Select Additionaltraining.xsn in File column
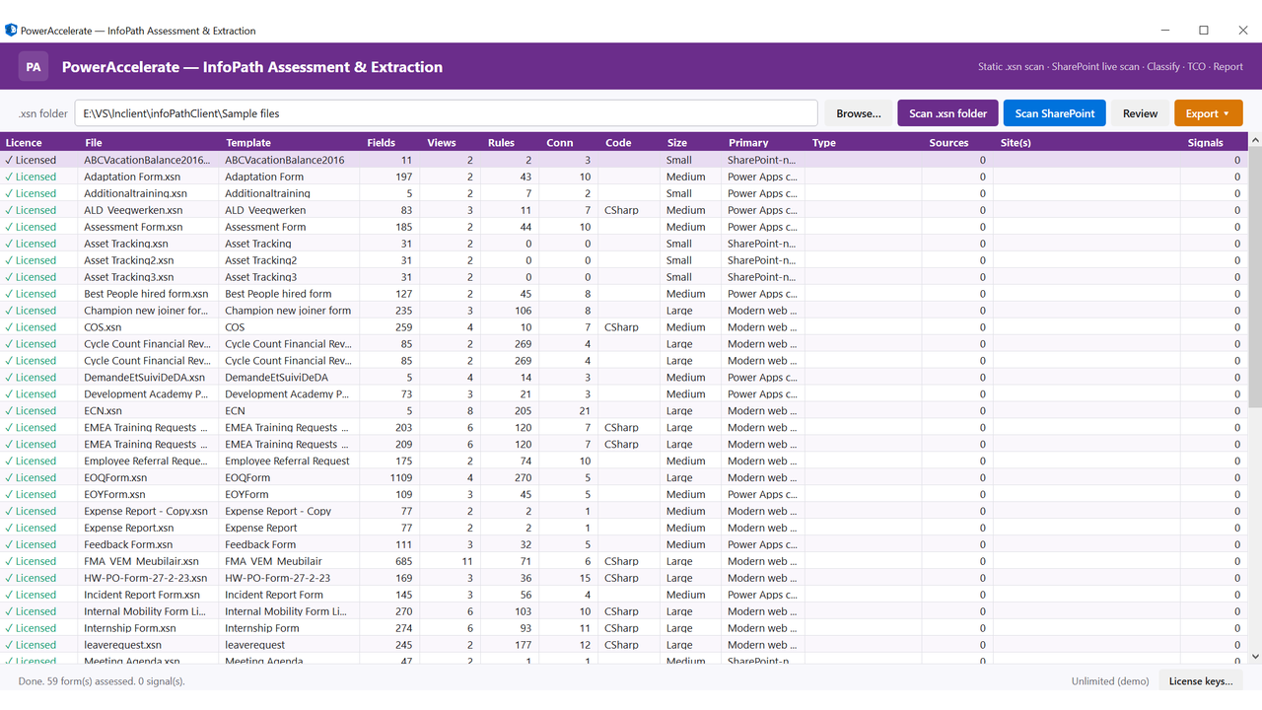Screen dimensions: 1262x710 pos(137,193)
